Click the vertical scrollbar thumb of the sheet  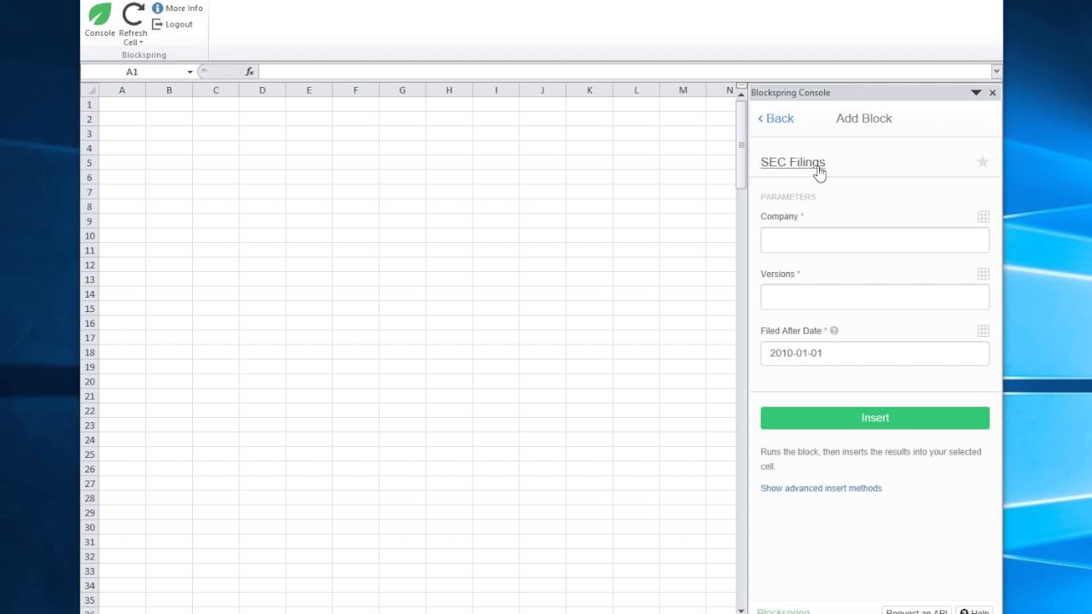coord(741,145)
